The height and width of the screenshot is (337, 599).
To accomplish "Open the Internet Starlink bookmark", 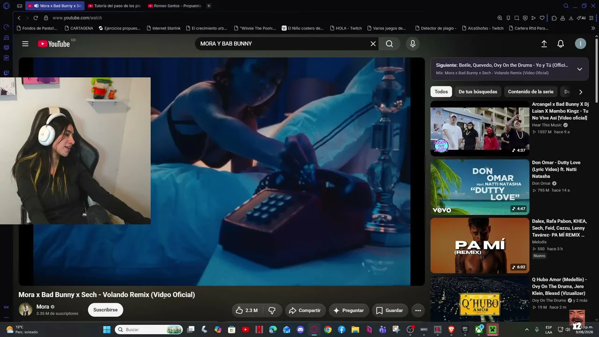I will pos(163,28).
